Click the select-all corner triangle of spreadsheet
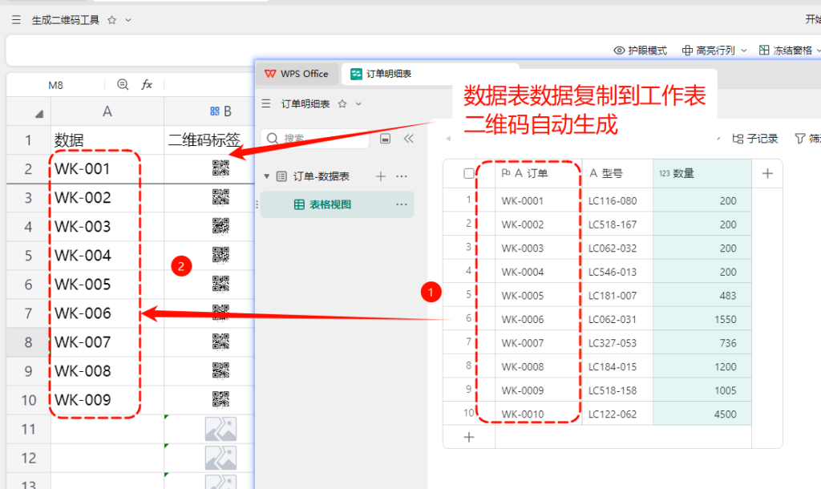 (x=38, y=114)
